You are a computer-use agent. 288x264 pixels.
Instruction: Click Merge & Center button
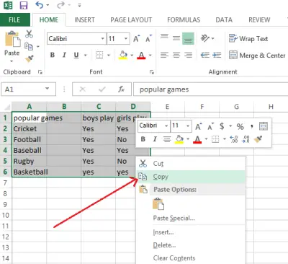click(x=257, y=56)
